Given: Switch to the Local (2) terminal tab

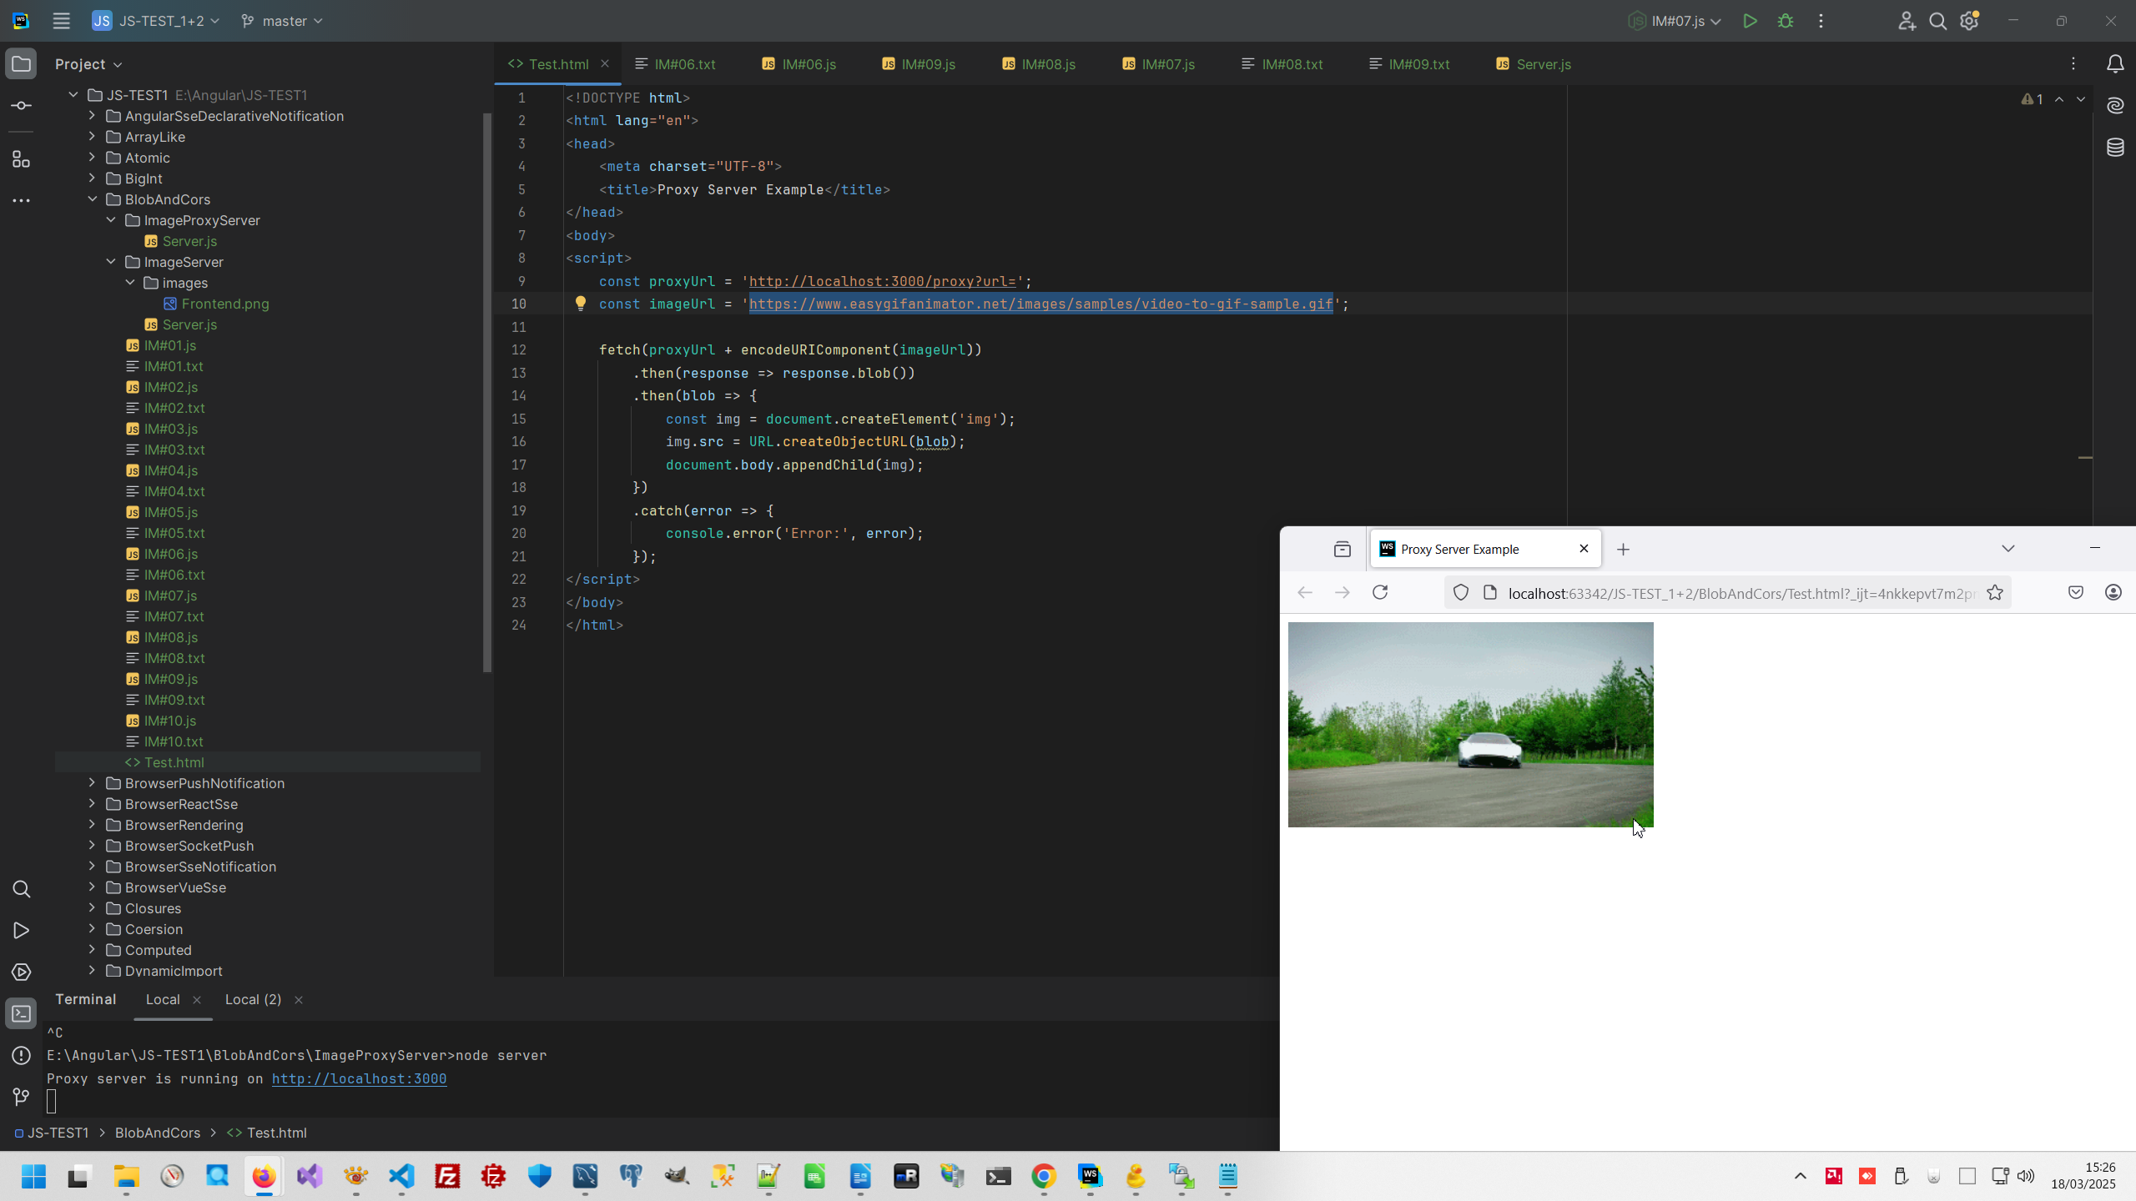Looking at the screenshot, I should tap(253, 999).
